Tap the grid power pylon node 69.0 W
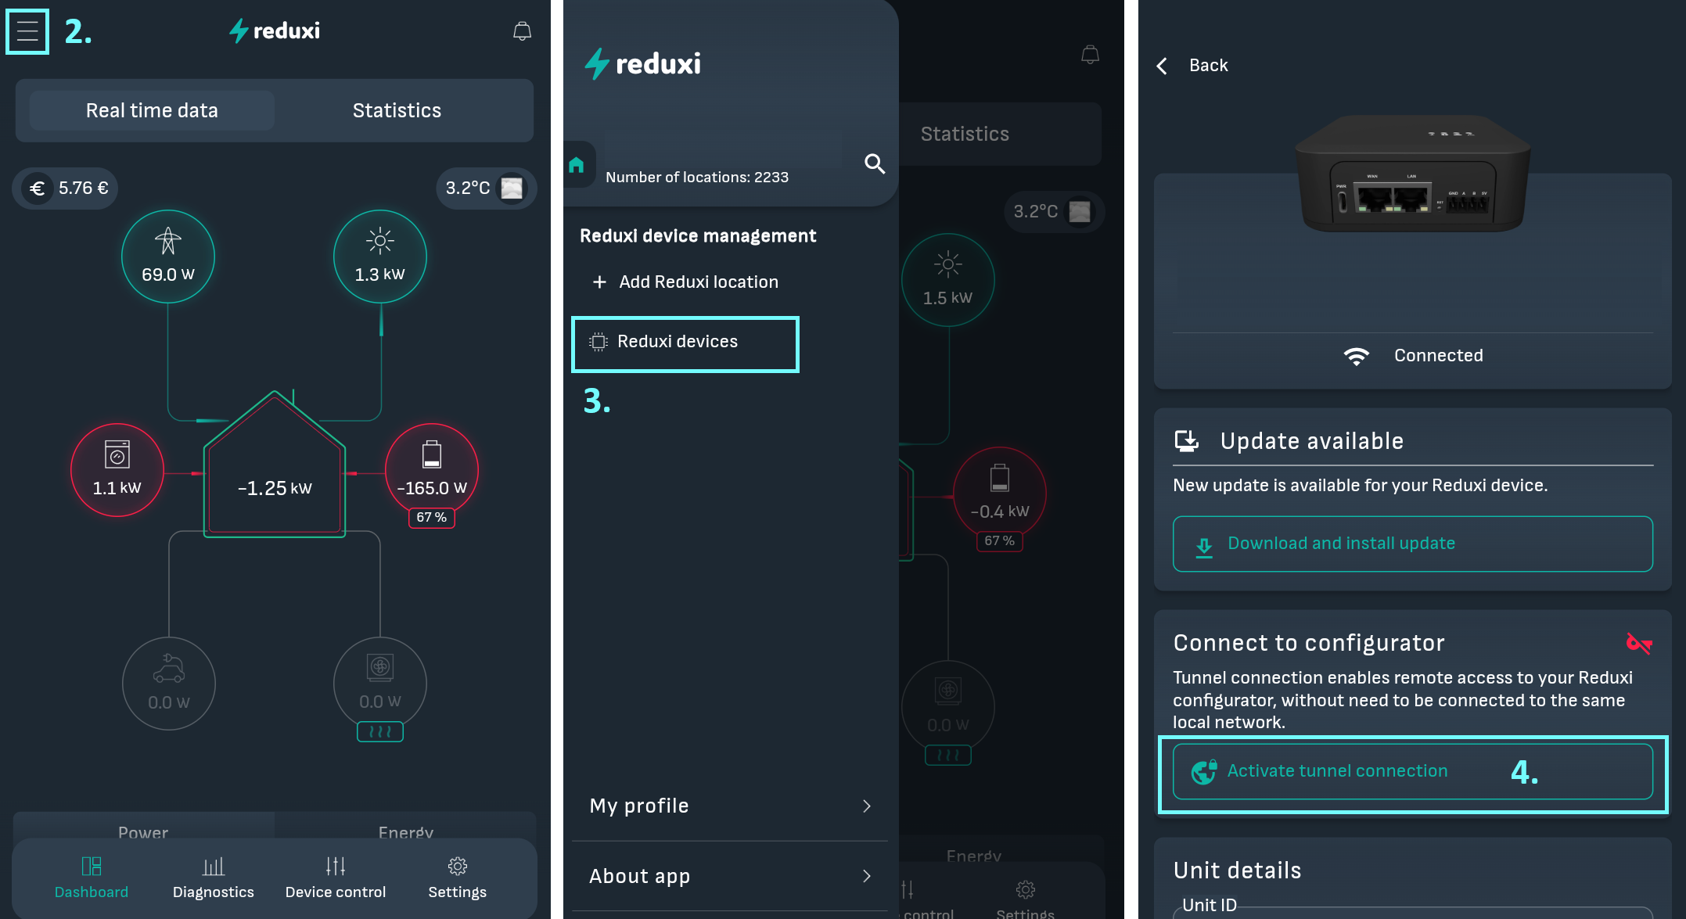This screenshot has width=1686, height=919. (168, 256)
